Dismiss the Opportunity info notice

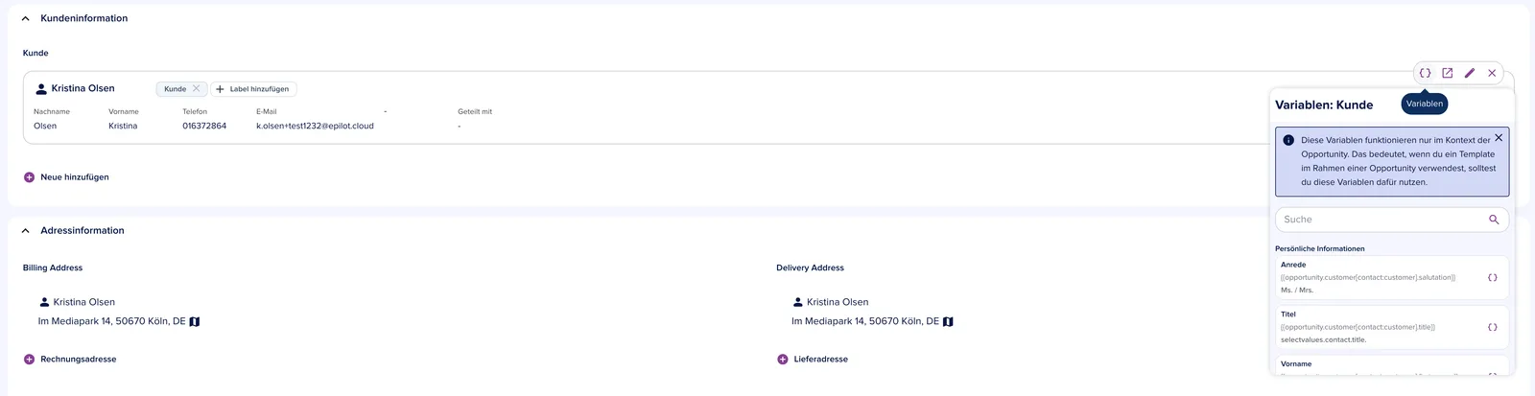pyautogui.click(x=1499, y=138)
